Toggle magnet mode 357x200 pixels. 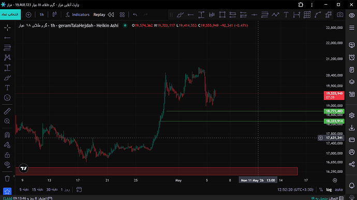click(x=7, y=135)
